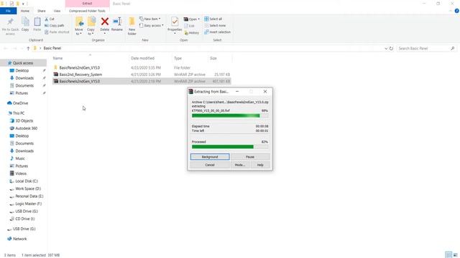Viewport: 460px width, 258px height.
Task: Switch to the details view icon in the status bar
Action: [x=448, y=255]
